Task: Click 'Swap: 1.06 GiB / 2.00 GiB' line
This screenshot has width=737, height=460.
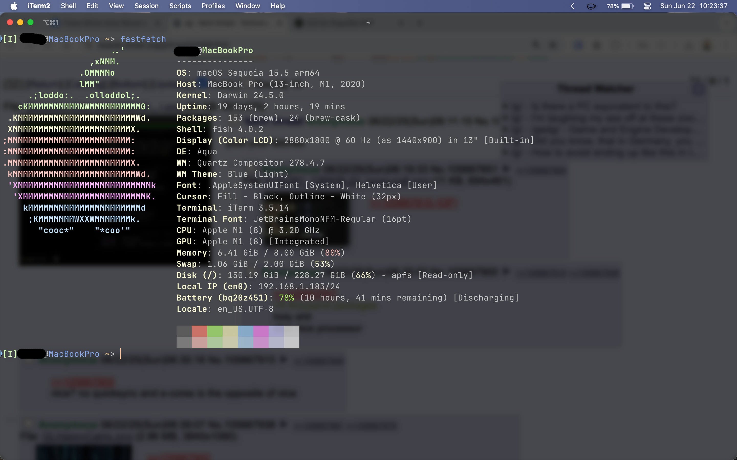Action: (x=256, y=264)
